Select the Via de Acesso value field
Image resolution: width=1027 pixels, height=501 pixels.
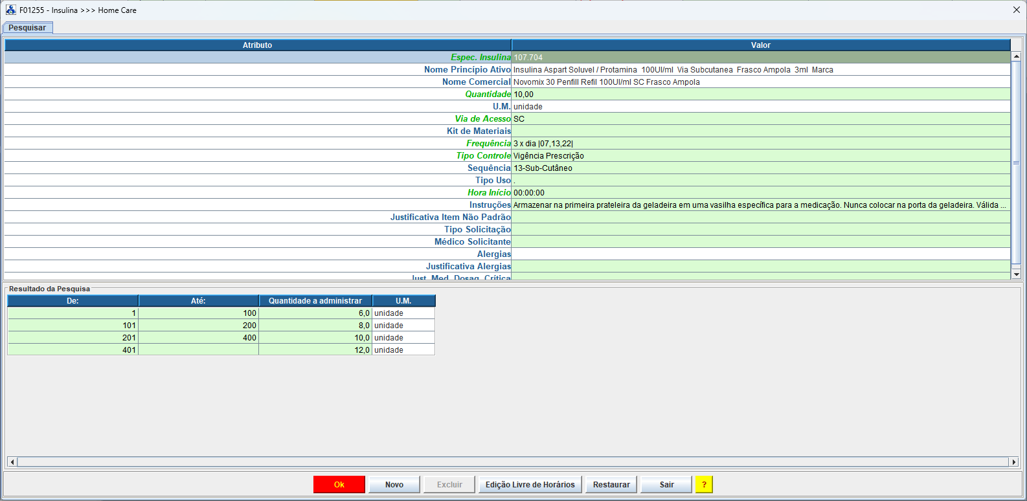(x=760, y=119)
